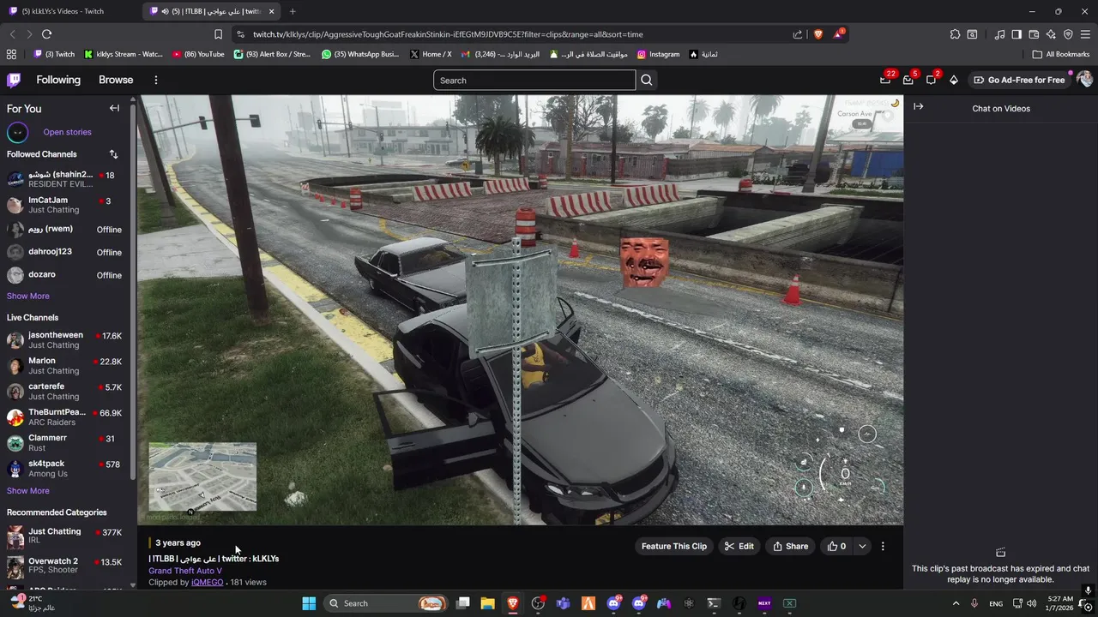Open the user profile avatar menu
Viewport: 1098px width, 617px height.
(1084, 80)
